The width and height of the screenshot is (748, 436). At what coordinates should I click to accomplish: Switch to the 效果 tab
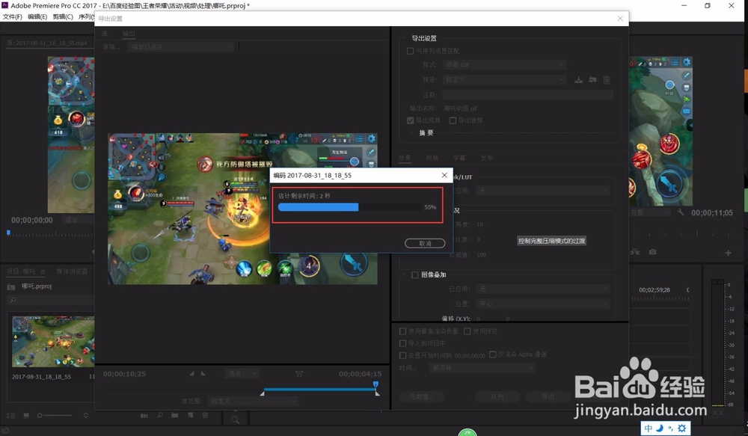405,158
